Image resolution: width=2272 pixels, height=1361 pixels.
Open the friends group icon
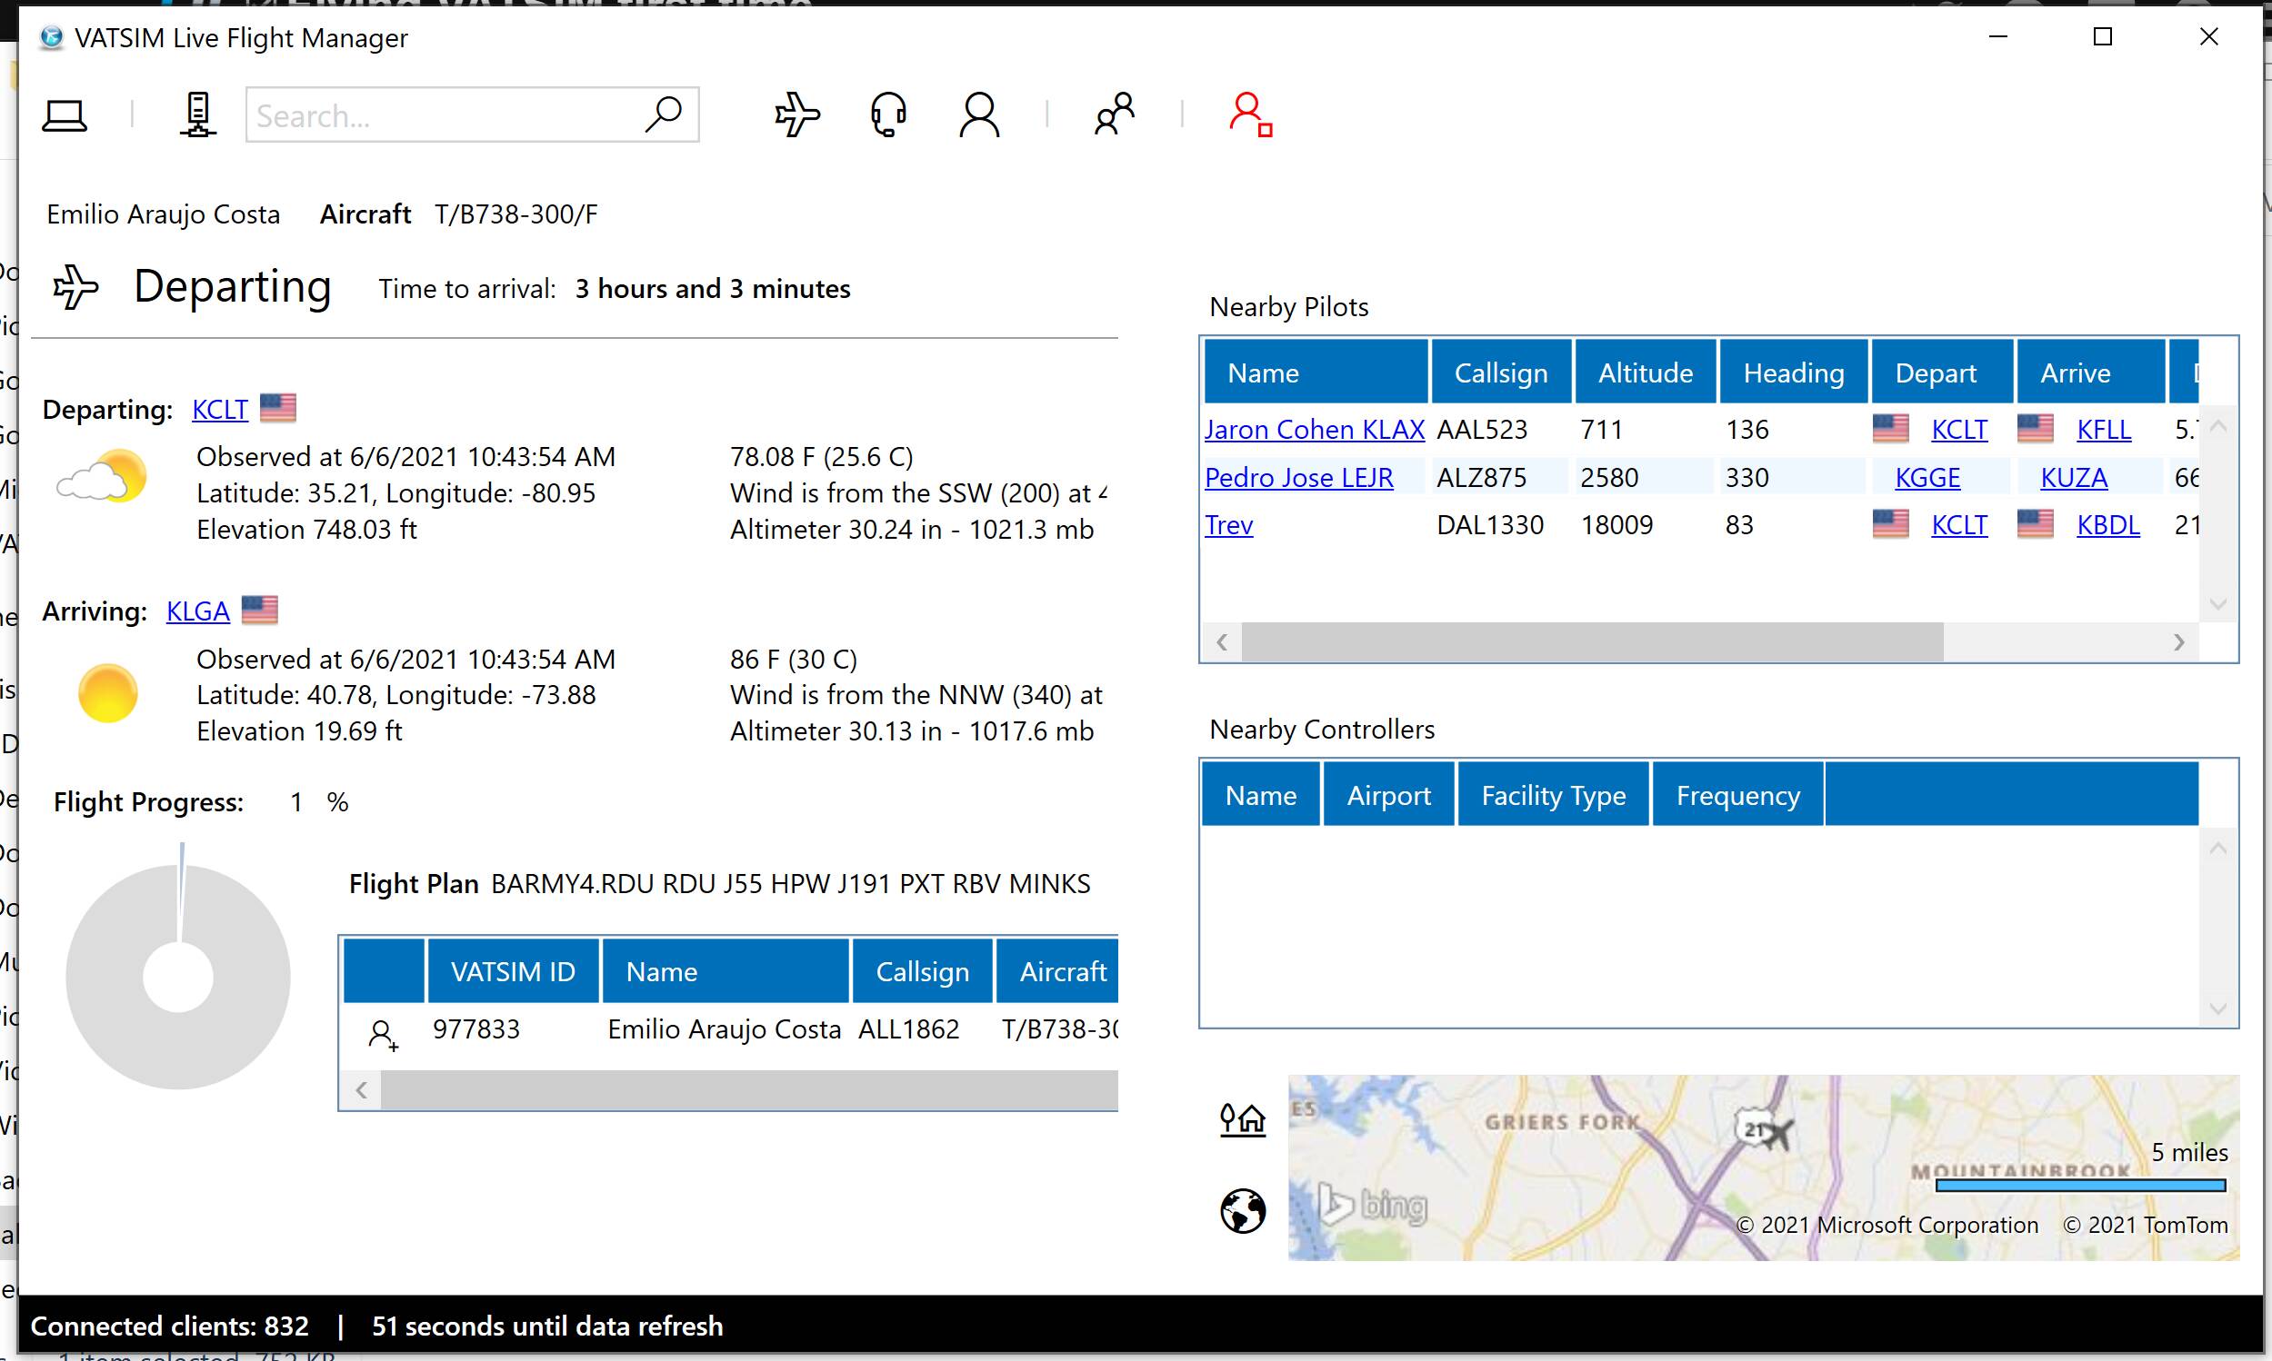pyautogui.click(x=1114, y=115)
